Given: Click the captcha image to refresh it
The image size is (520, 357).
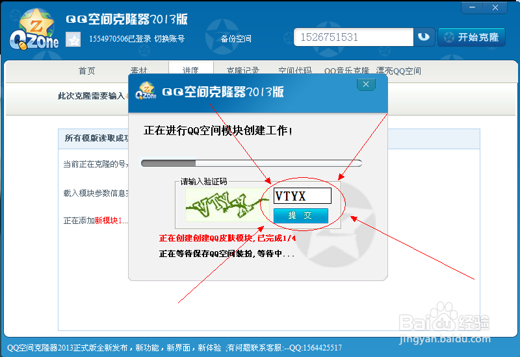Looking at the screenshot, I should [x=227, y=204].
